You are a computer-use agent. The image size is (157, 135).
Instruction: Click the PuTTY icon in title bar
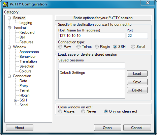pos(5,4)
